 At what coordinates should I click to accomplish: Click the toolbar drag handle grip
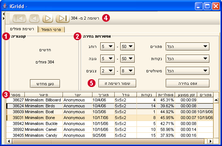pos(8,18)
